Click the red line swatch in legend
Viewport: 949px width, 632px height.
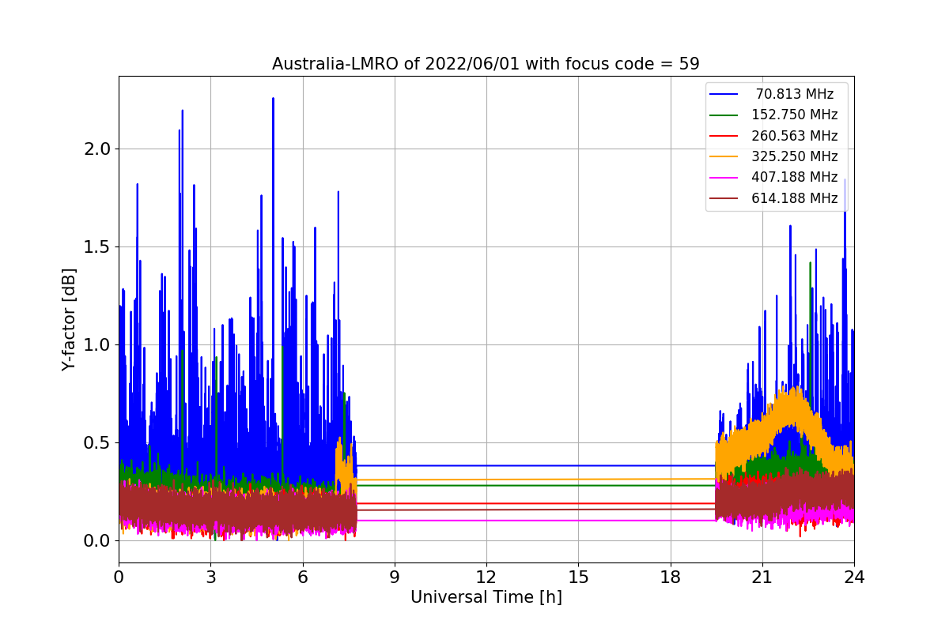tap(724, 136)
